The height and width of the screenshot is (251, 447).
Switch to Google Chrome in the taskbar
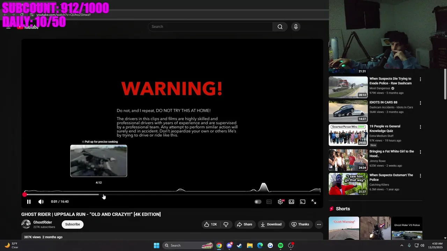tap(219, 245)
